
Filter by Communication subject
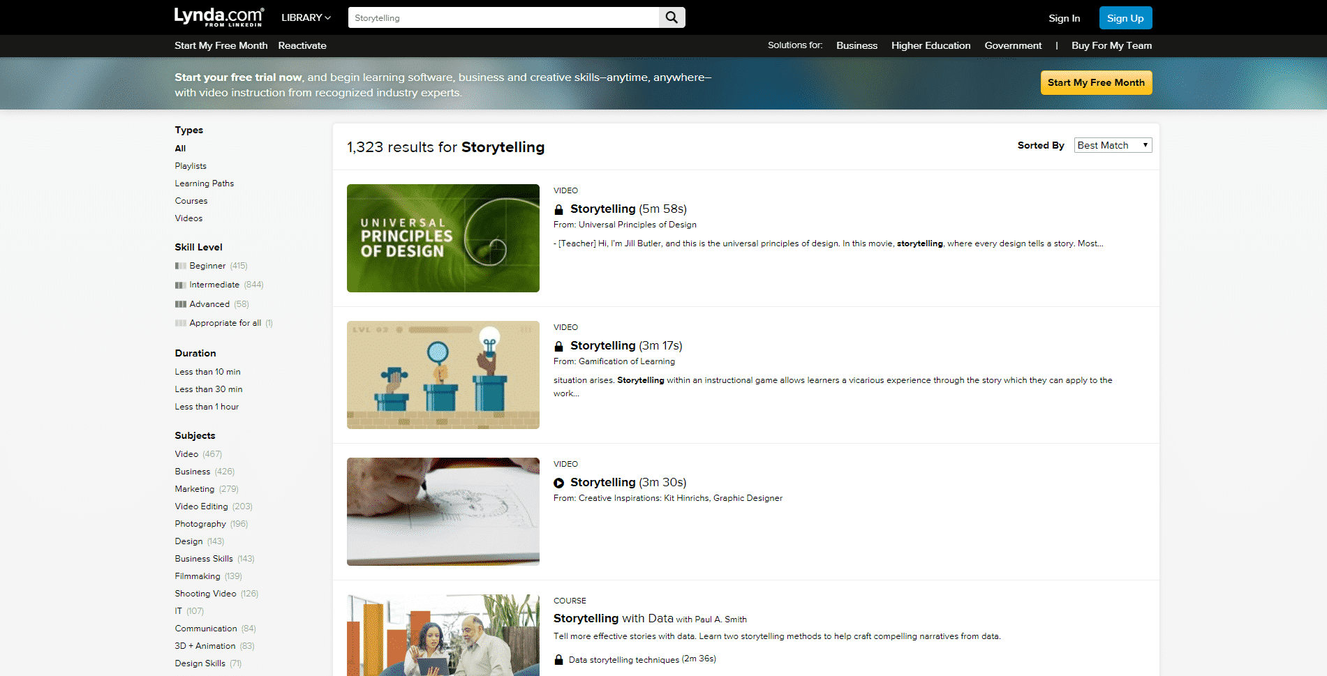tap(206, 629)
